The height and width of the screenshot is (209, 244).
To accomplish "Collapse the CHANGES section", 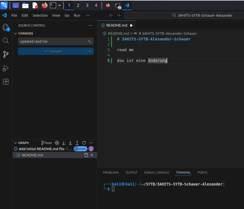I will (x=16, y=33).
